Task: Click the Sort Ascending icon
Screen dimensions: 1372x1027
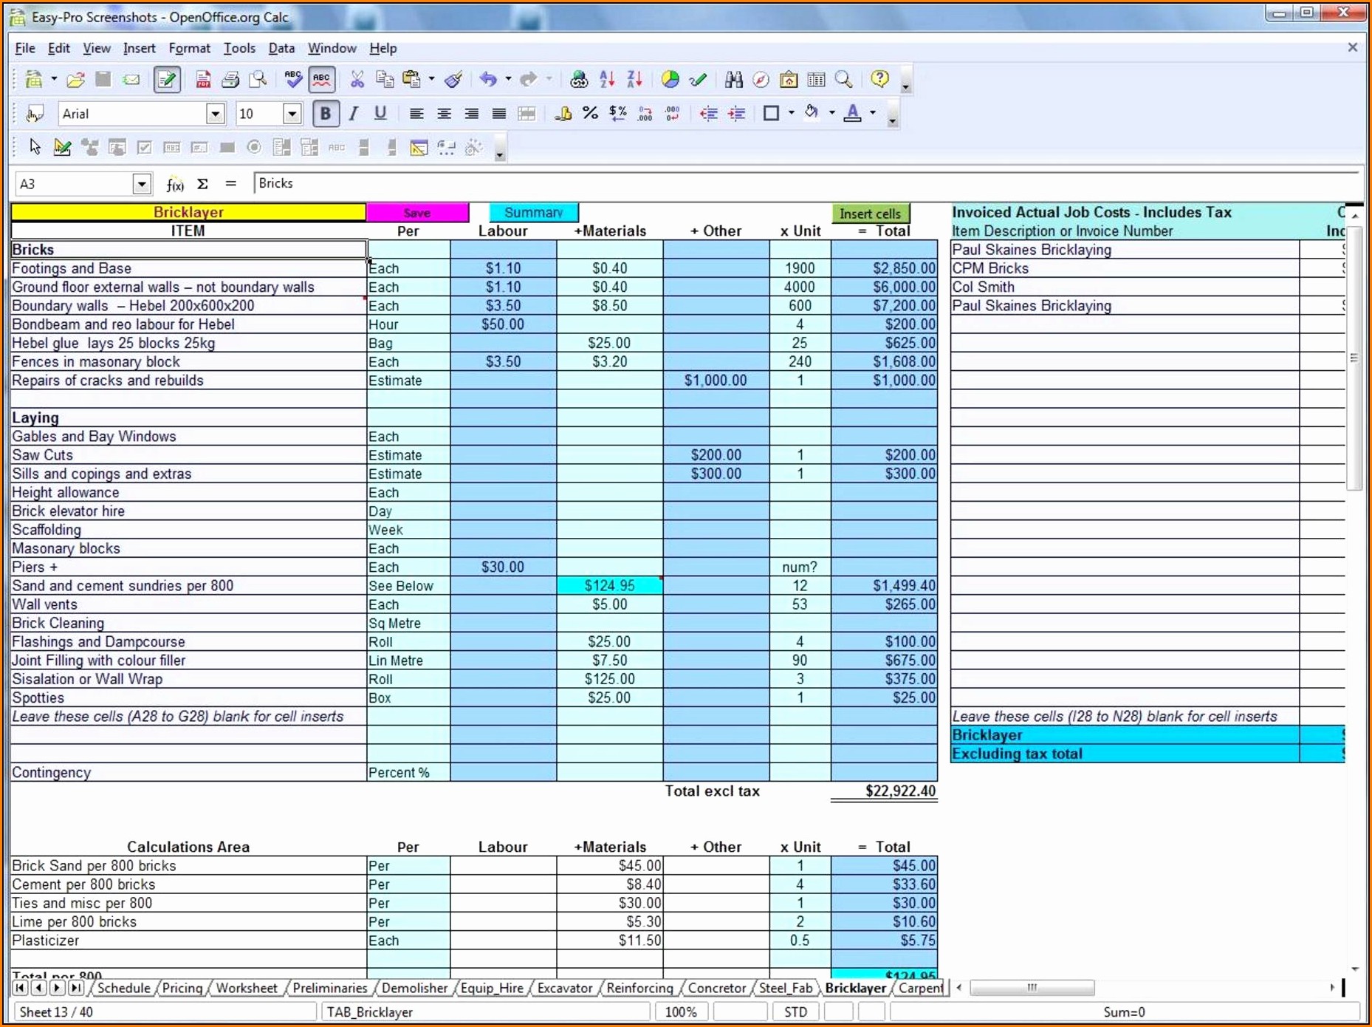Action: 607,80
